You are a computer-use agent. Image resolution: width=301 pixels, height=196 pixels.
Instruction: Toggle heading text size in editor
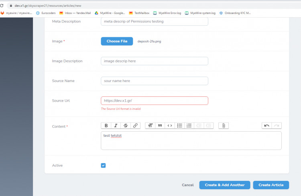150,126
